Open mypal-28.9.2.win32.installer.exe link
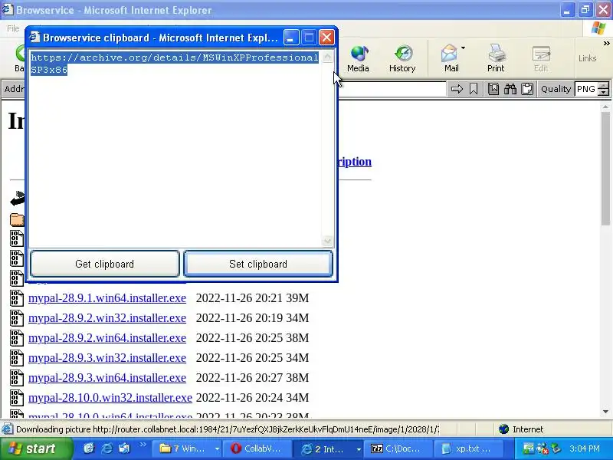This screenshot has height=460, width=613. tap(107, 318)
